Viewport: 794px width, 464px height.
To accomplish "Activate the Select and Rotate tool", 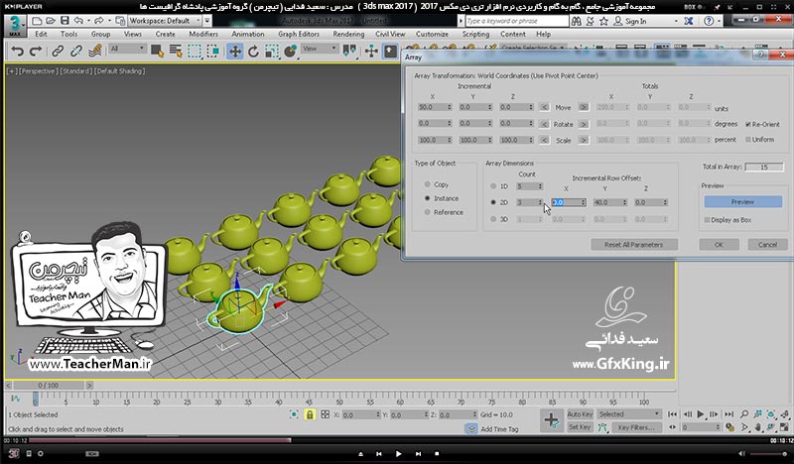I will (x=253, y=52).
